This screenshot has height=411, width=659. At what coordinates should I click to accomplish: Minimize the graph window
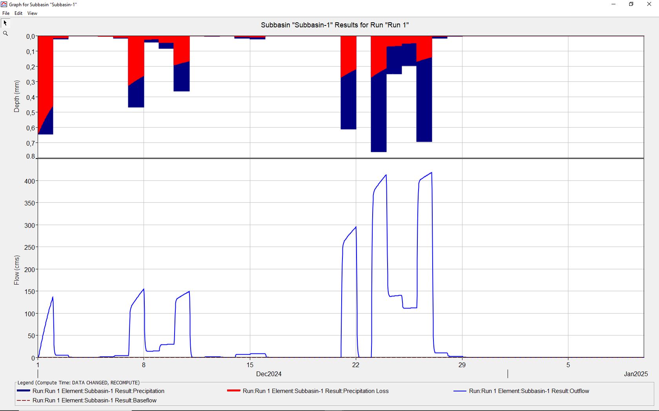coord(613,4)
